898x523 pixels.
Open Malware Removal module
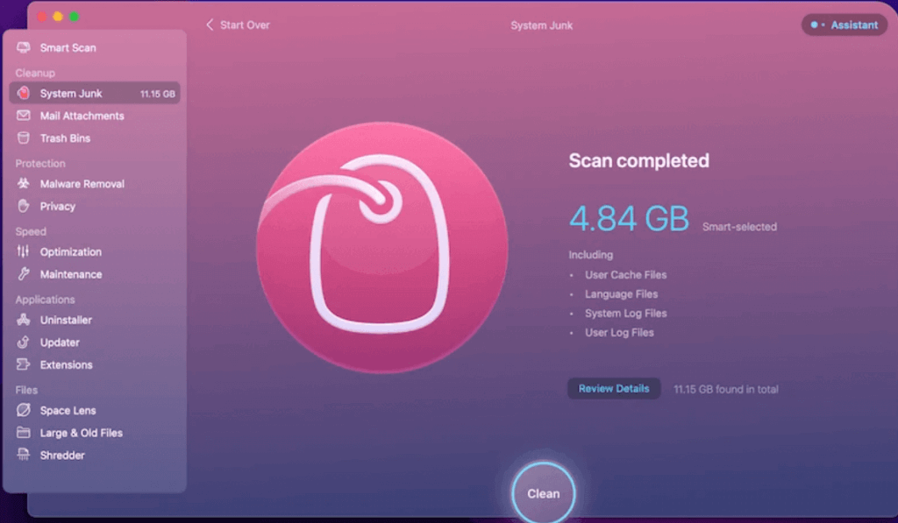point(95,184)
